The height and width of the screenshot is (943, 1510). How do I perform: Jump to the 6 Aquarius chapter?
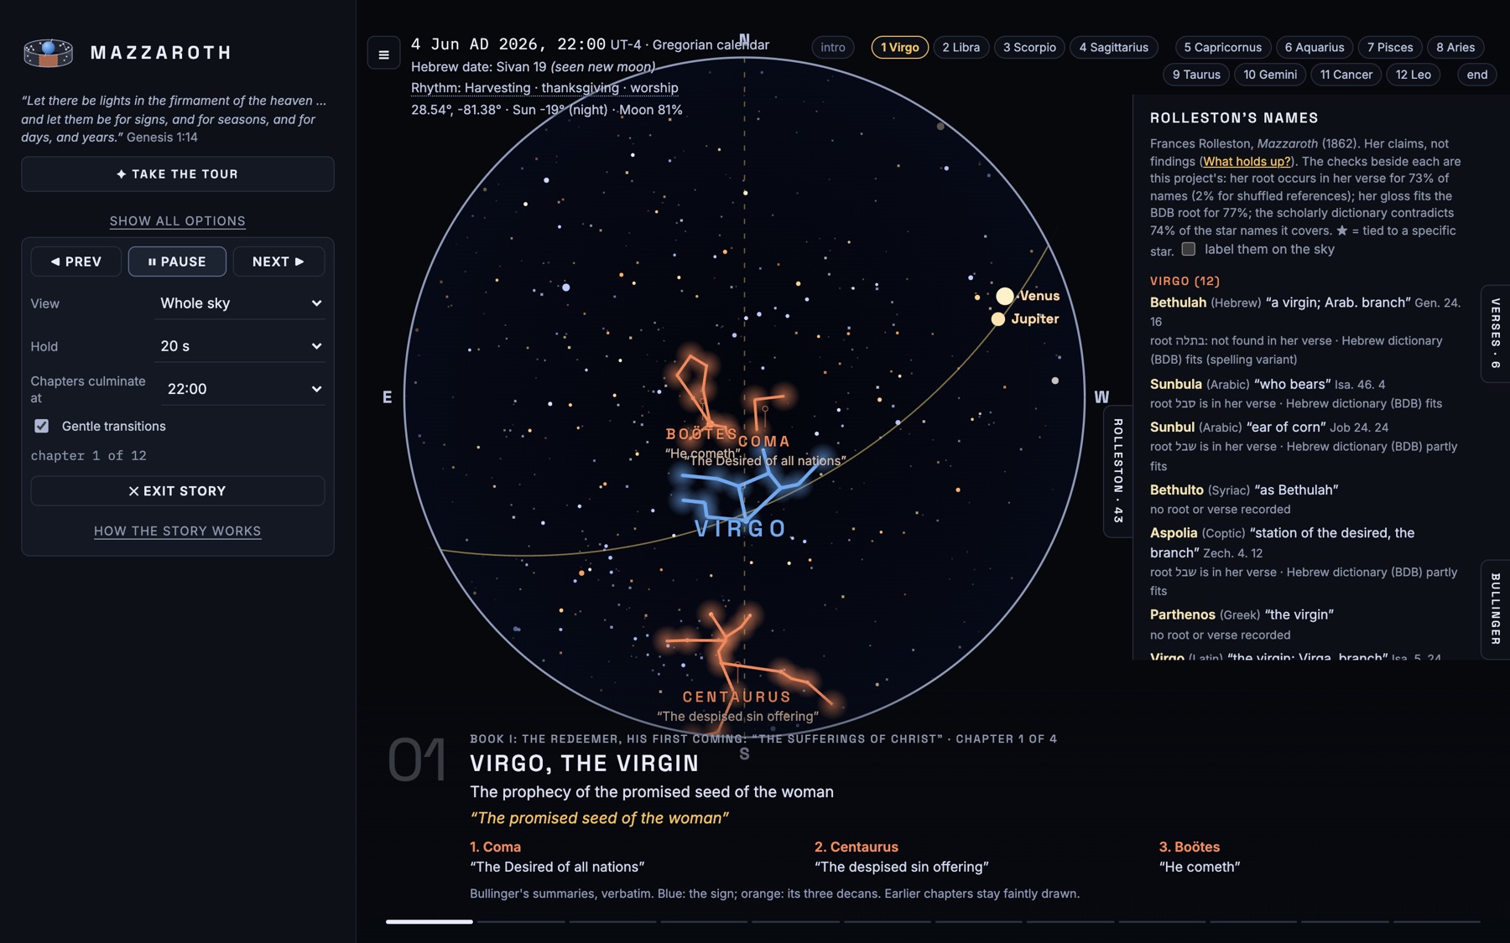pos(1315,47)
